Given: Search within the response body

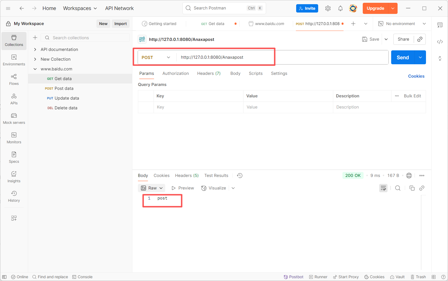Looking at the screenshot, I should click(398, 188).
